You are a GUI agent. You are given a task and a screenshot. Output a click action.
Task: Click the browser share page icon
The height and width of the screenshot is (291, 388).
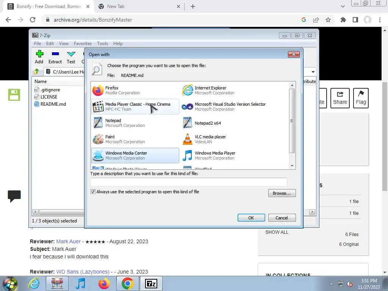tap(316, 20)
